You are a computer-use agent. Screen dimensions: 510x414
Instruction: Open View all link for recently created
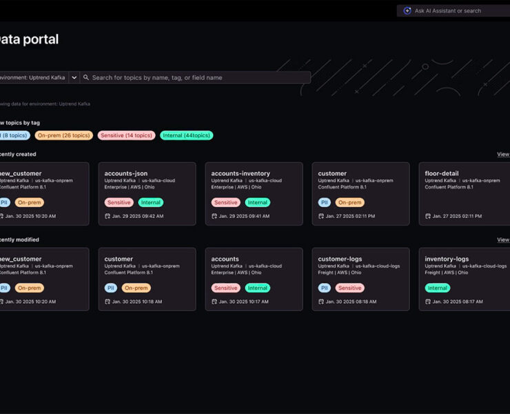pyautogui.click(x=503, y=154)
